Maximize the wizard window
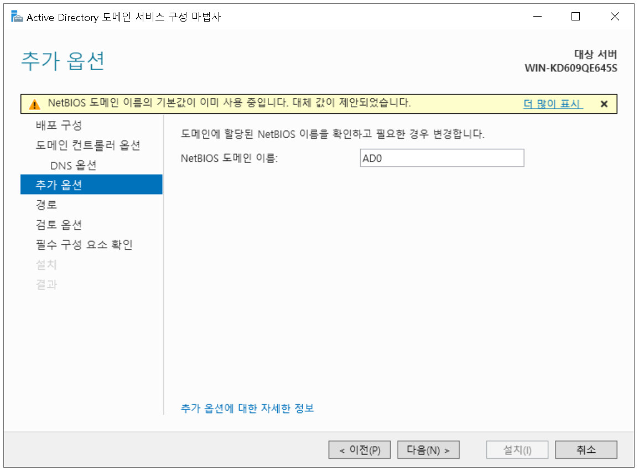The width and height of the screenshot is (639, 471). pos(575,16)
